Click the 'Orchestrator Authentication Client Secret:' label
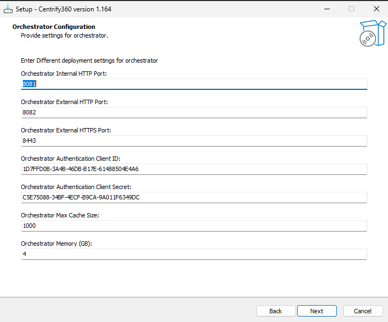The image size is (388, 322). point(76,187)
